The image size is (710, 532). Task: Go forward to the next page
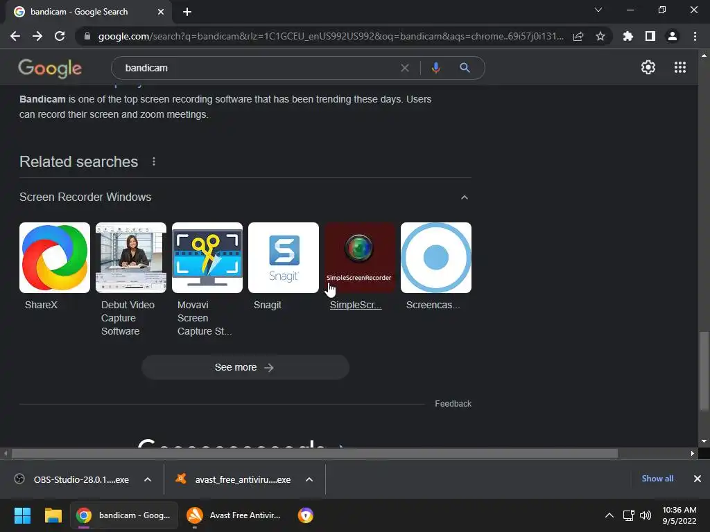37,36
